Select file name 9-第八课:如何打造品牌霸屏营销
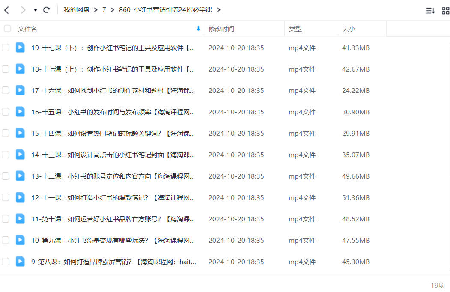 [113, 262]
